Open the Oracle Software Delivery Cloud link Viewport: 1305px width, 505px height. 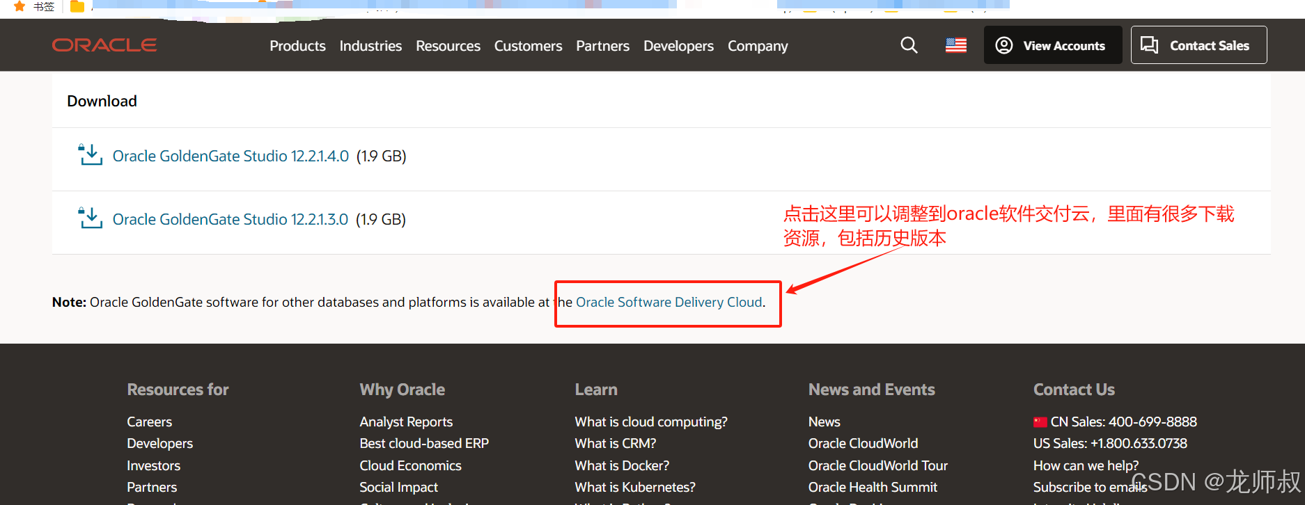click(x=669, y=302)
